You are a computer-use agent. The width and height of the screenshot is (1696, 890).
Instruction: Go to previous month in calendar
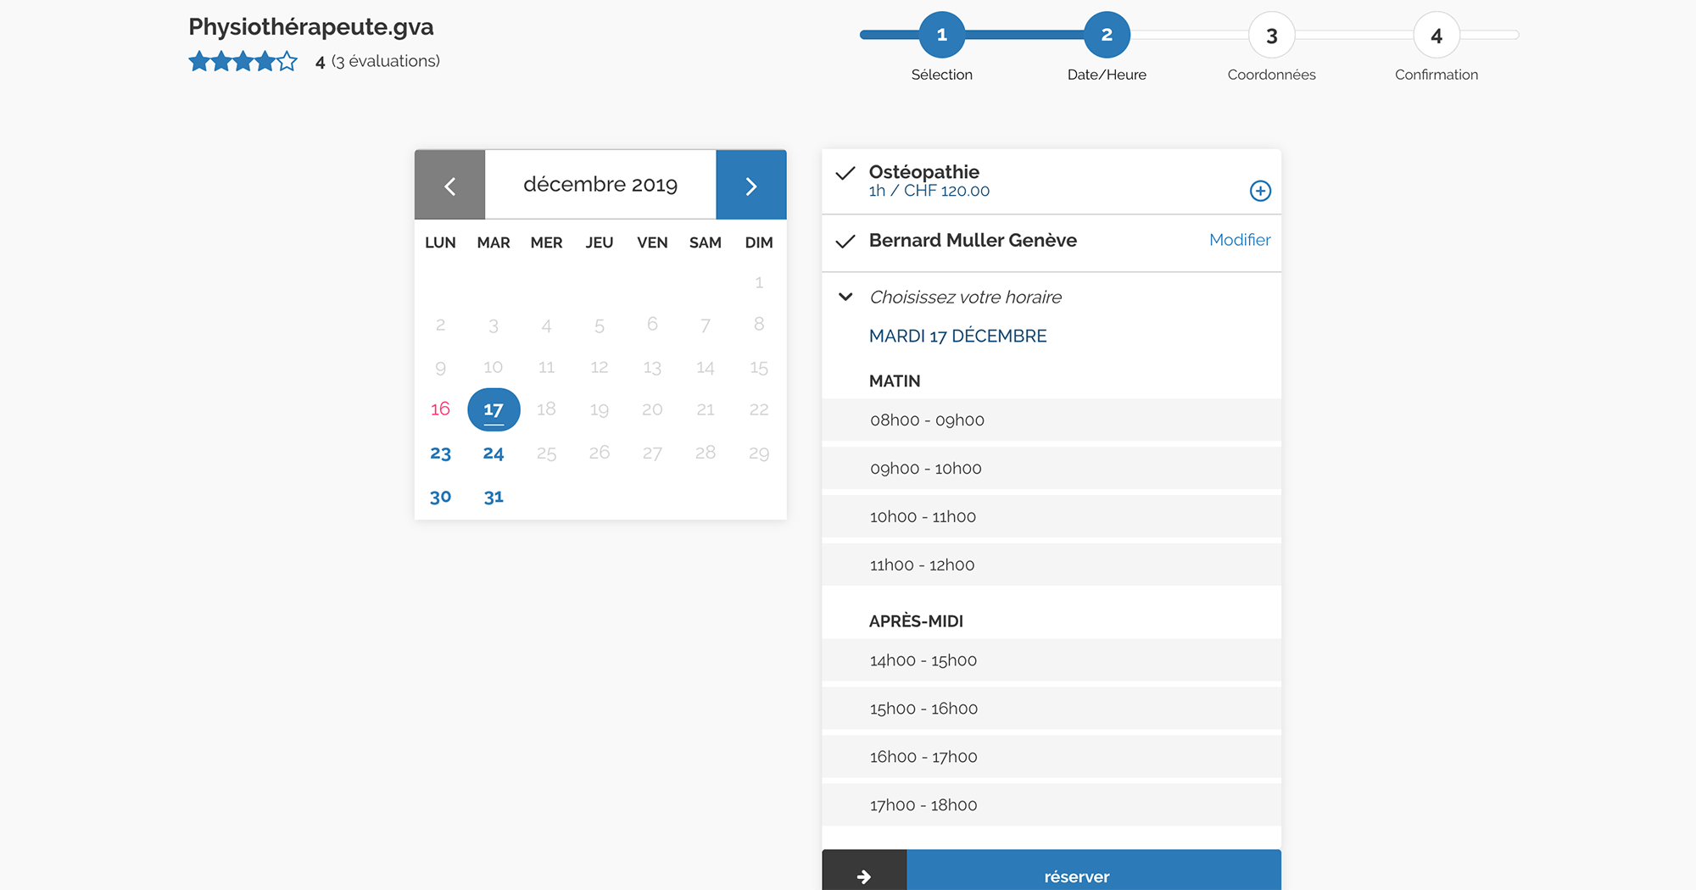pyautogui.click(x=449, y=186)
